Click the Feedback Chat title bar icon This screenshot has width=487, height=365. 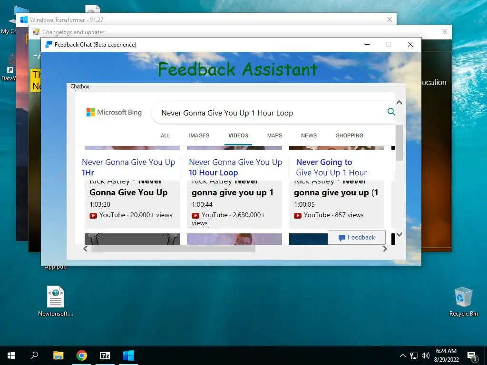[49, 44]
